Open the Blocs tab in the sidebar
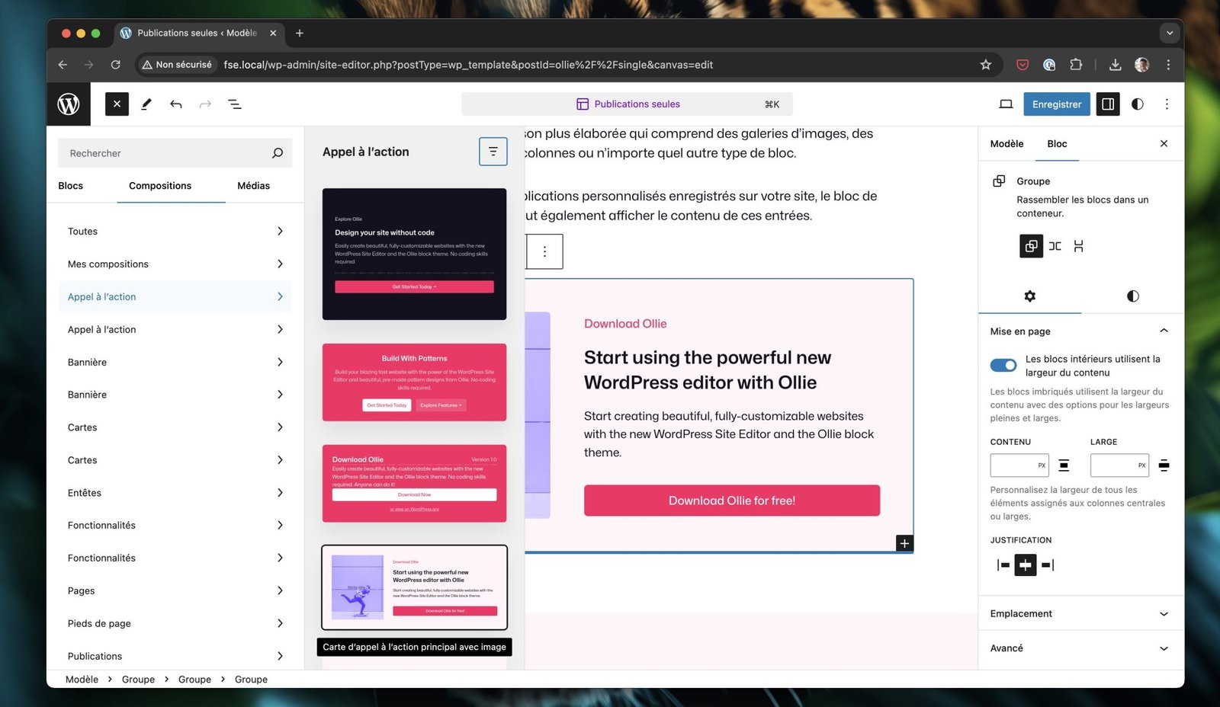This screenshot has width=1220, height=707. (70, 185)
